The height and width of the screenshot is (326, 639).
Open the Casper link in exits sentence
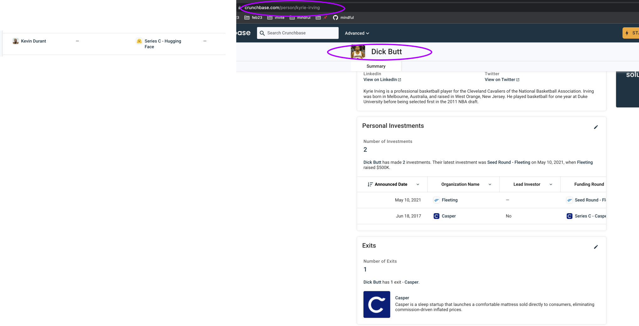(x=412, y=282)
